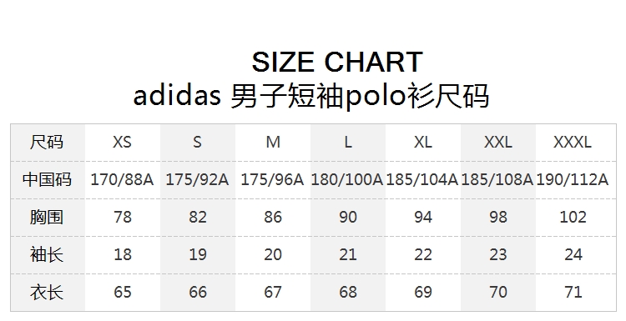
Task: Click sleeve length value 21
Action: pyautogui.click(x=348, y=255)
